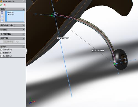Move the selected profile down in list
Image resolution: width=138 pixels, height=107 pixels.
pos(2,20)
